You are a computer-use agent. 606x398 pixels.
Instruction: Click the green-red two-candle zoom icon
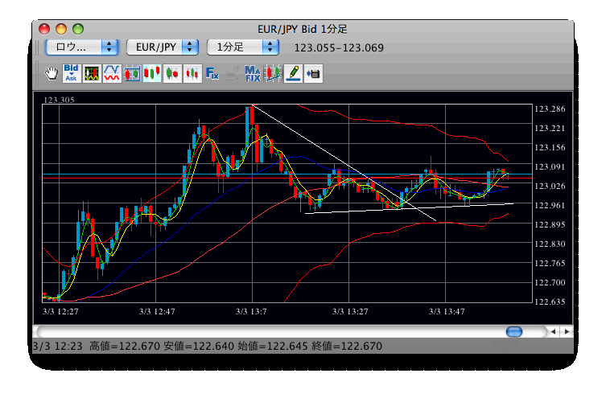pyautogui.click(x=172, y=73)
